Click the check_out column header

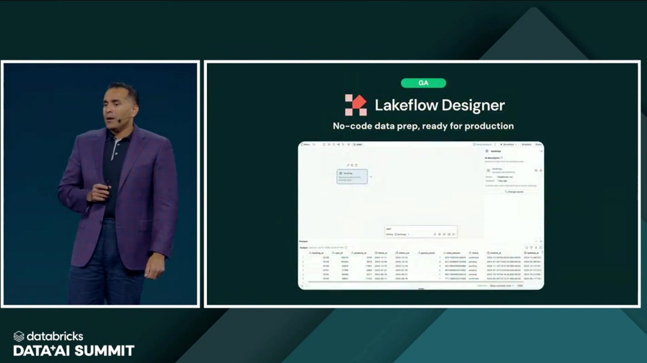tap(403, 253)
